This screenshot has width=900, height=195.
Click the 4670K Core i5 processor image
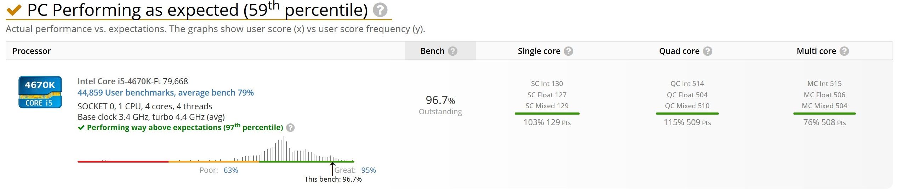tap(40, 92)
